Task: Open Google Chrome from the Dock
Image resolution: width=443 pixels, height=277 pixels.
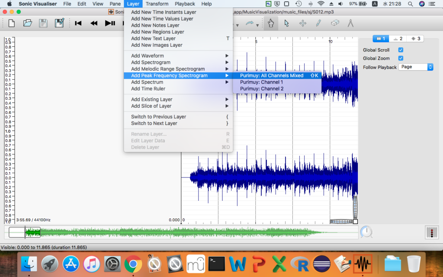Action: coord(133,264)
